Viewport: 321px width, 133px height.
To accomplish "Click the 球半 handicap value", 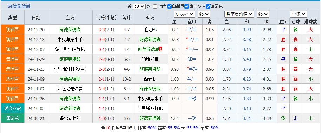I will [x=192, y=59].
